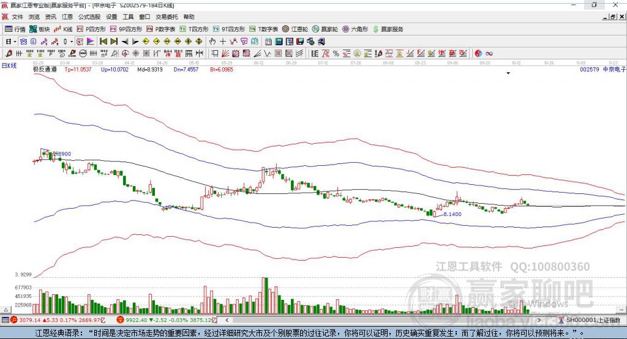Click the Shanghai index 3079.14 status entry
627x339 pixels.
[58, 320]
